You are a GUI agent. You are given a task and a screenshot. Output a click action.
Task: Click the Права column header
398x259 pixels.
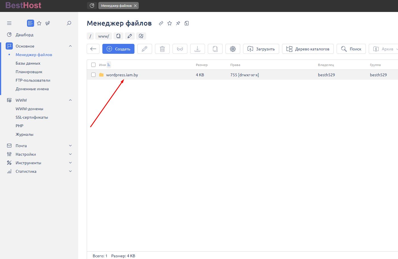pos(235,65)
